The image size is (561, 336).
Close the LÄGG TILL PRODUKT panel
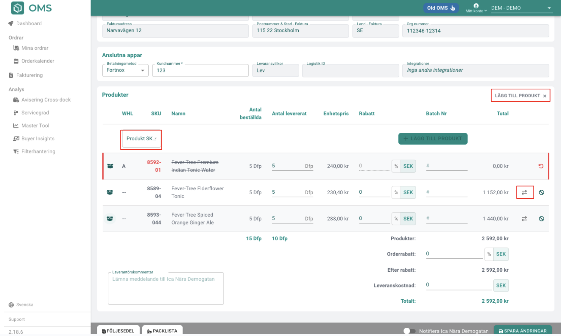[545, 96]
